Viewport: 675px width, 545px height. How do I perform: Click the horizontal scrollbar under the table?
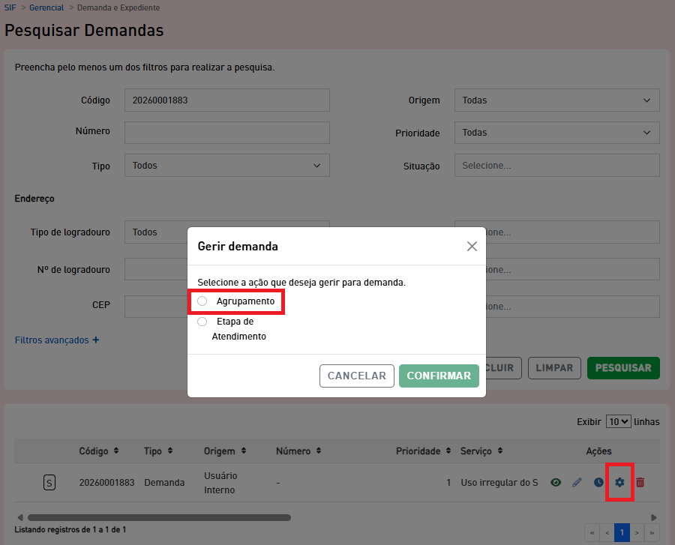[x=159, y=517]
